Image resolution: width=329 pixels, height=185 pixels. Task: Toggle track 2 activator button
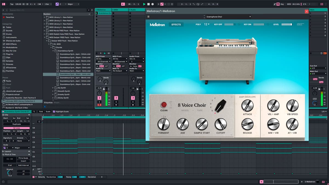pos(116,98)
